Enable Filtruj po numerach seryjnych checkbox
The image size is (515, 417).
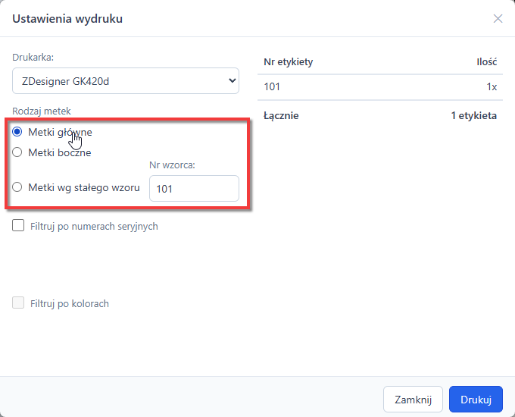coord(18,226)
